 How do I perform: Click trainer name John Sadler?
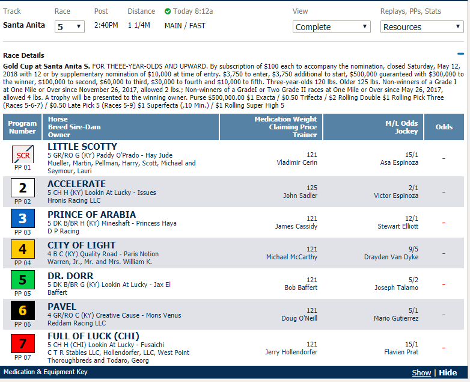coord(300,196)
